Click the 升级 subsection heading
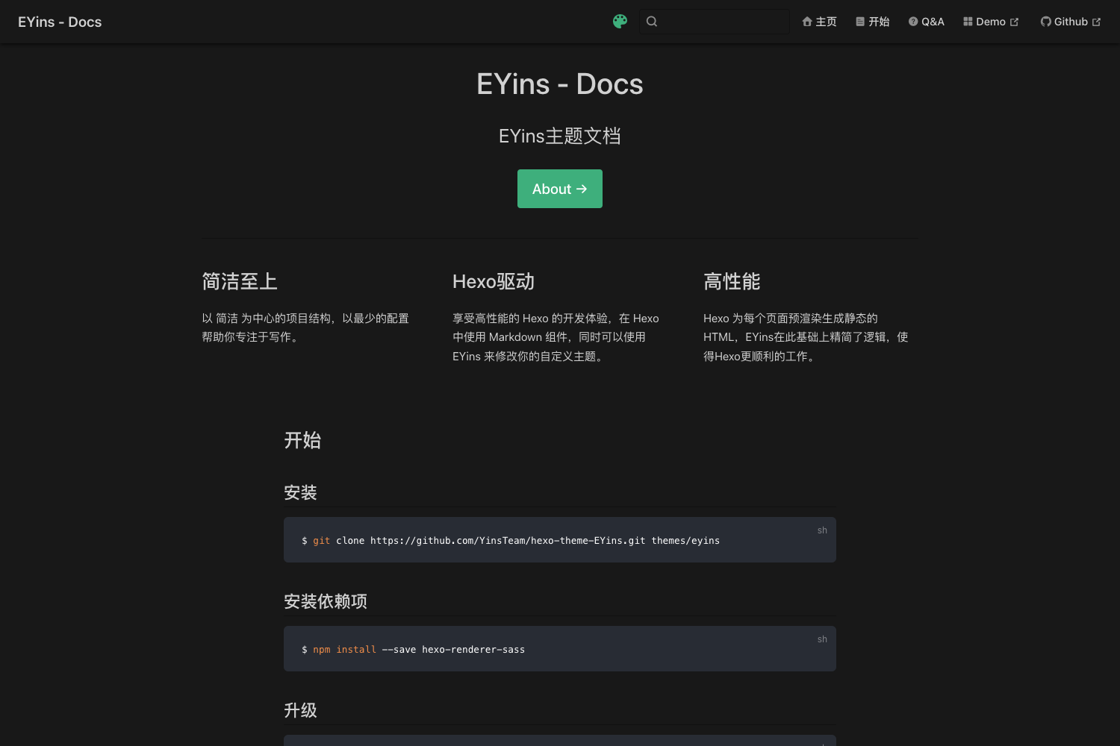 point(300,710)
